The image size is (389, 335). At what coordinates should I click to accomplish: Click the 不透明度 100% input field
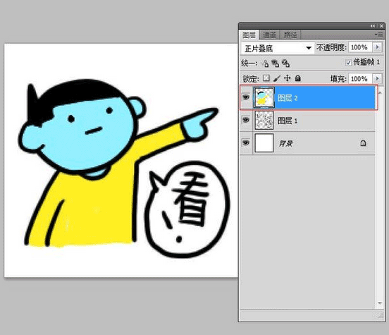[360, 47]
